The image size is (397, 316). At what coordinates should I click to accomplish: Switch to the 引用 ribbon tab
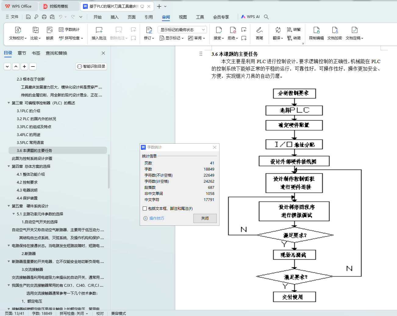pyautogui.click(x=148, y=17)
